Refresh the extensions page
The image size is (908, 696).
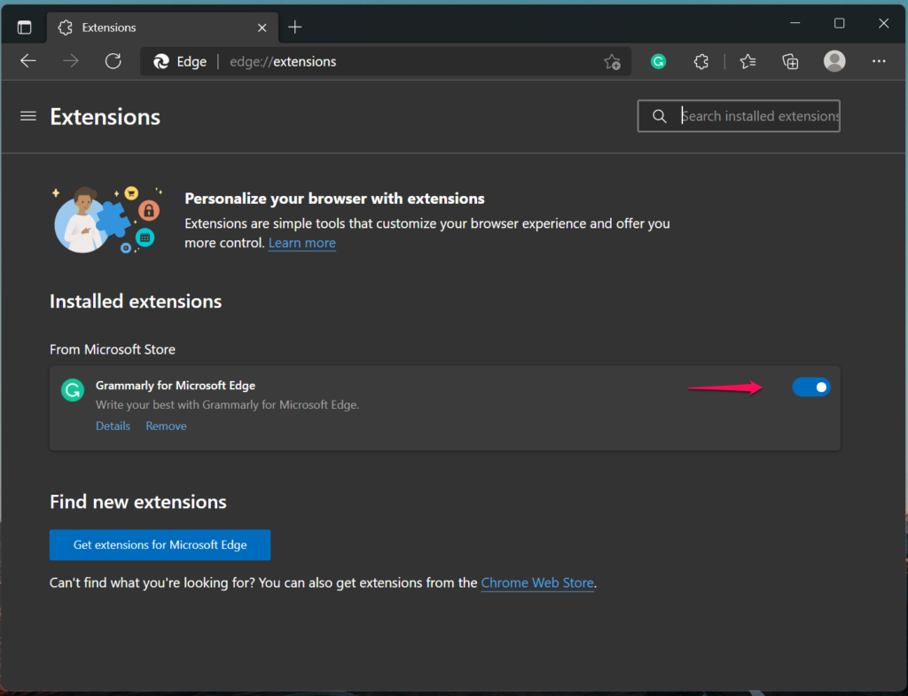113,61
